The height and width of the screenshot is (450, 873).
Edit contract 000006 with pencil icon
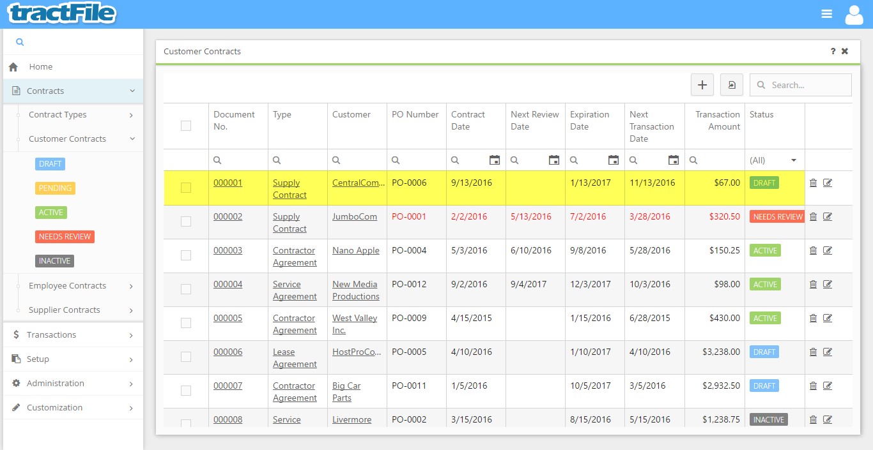[828, 352]
